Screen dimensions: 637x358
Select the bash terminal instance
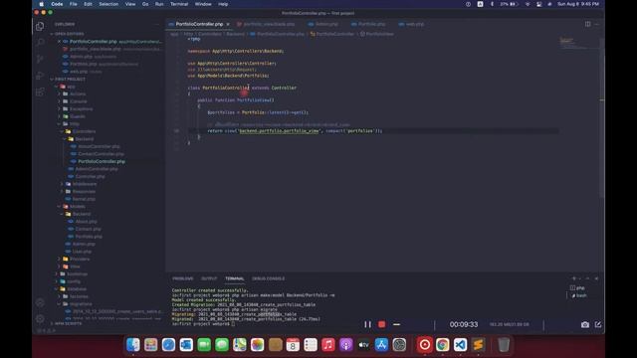(x=579, y=295)
